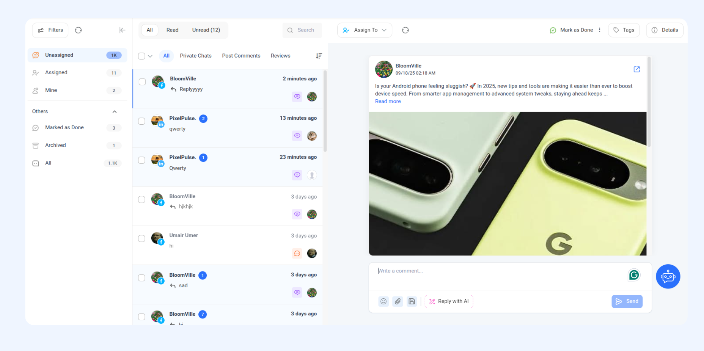Refresh the inbox list beside Filters
The height and width of the screenshot is (351, 704).
pyautogui.click(x=79, y=30)
